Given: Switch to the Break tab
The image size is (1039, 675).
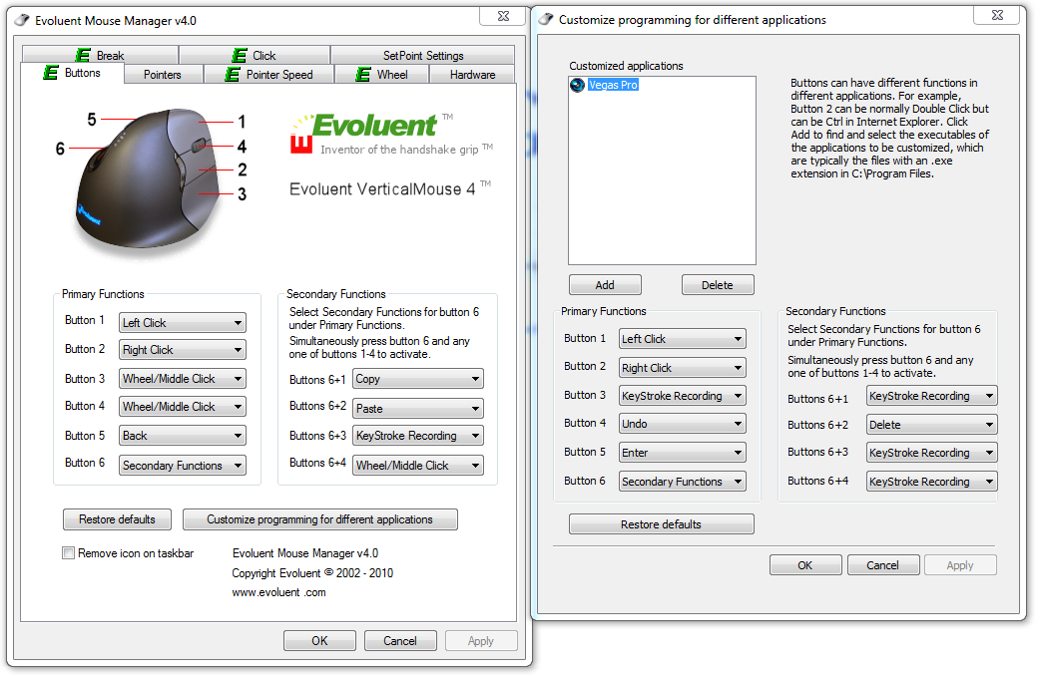Looking at the screenshot, I should (100, 56).
